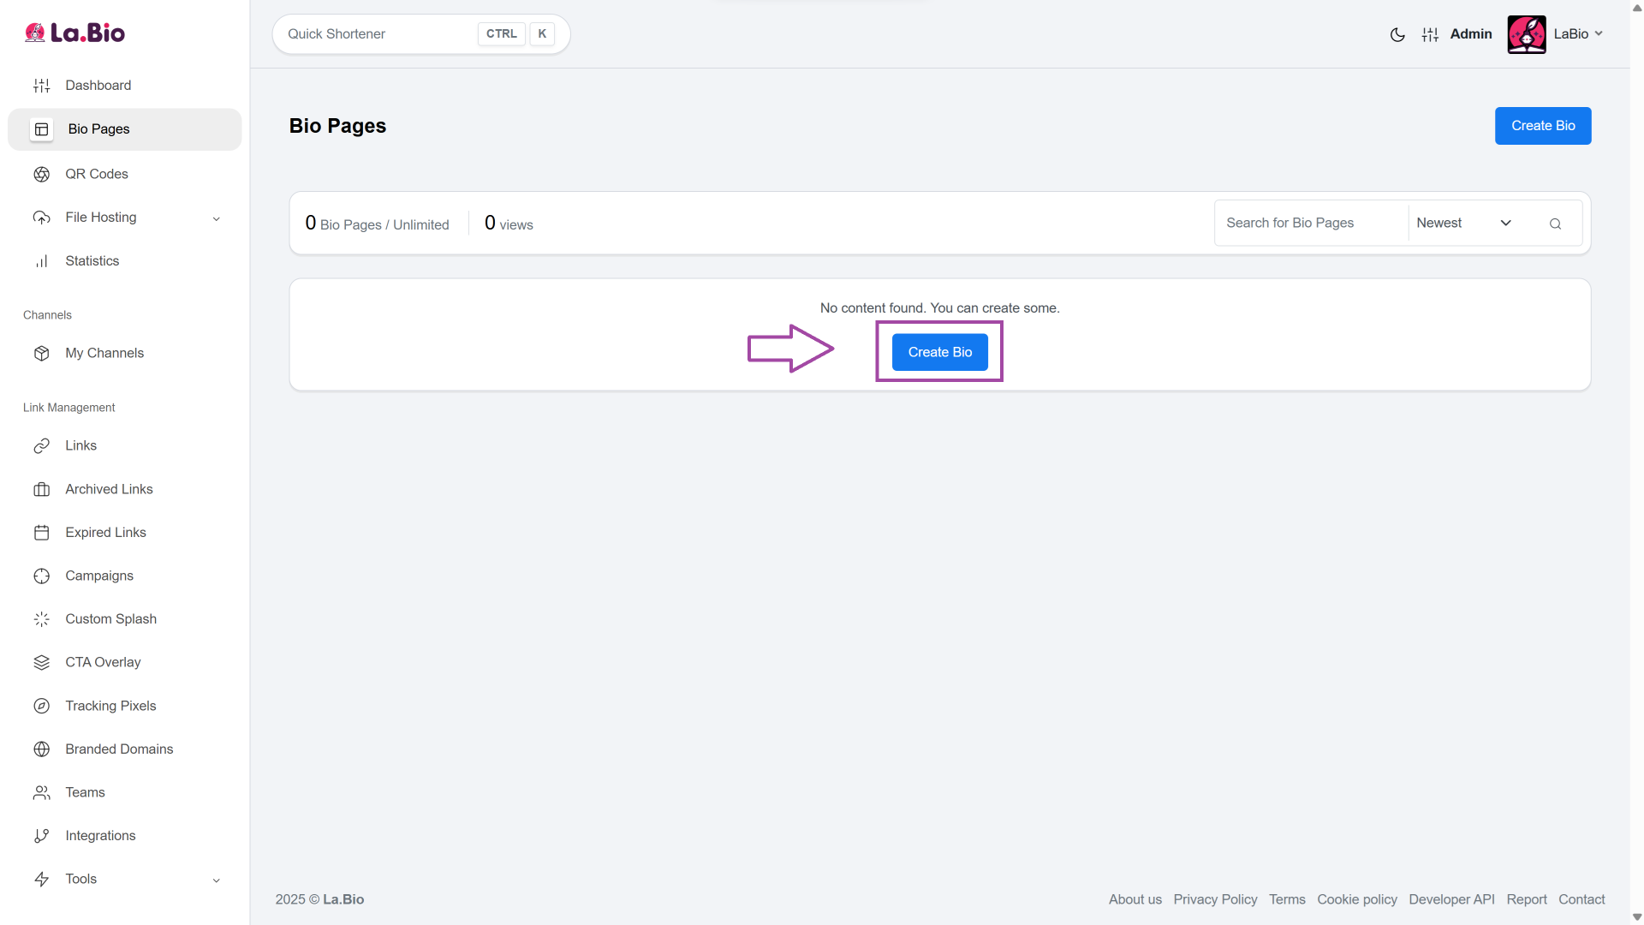Screen dimensions: 1644x925
Task: Open QR Codes from sidebar
Action: [x=97, y=174]
